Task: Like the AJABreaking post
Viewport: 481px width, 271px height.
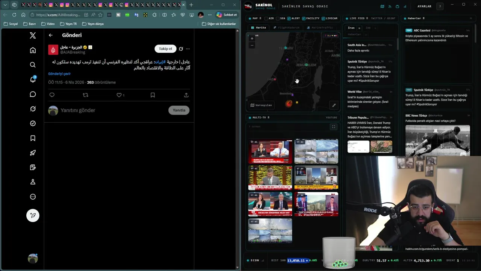Action: tap(119, 95)
